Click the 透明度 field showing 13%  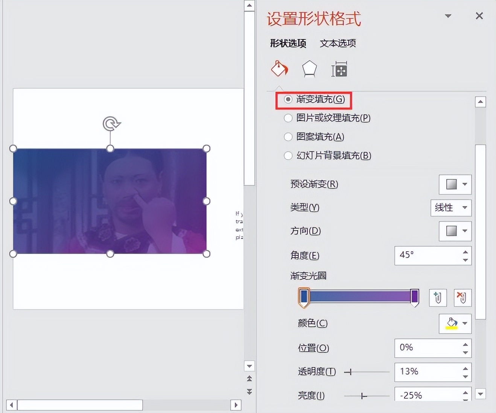click(427, 372)
